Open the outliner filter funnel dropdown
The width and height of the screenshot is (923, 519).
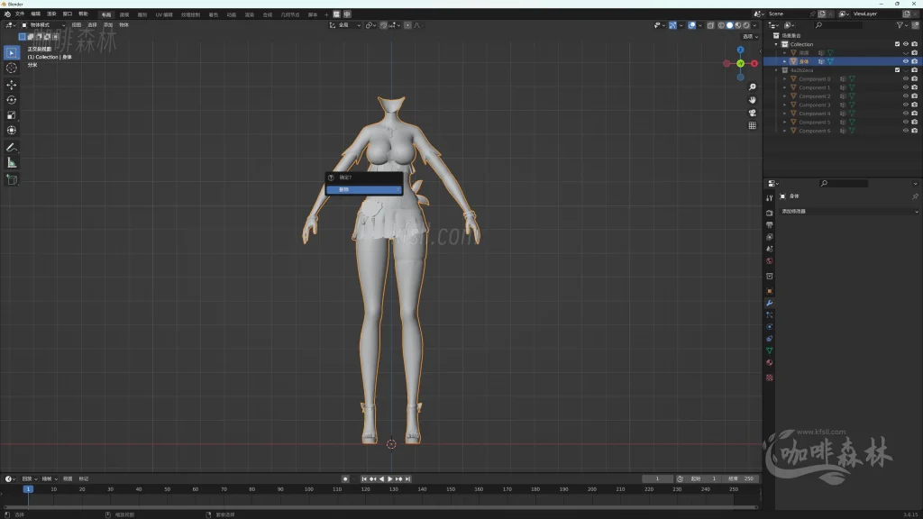tap(901, 25)
